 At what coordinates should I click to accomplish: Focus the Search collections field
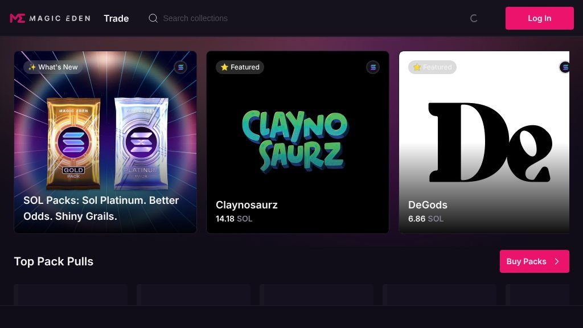coord(195,18)
